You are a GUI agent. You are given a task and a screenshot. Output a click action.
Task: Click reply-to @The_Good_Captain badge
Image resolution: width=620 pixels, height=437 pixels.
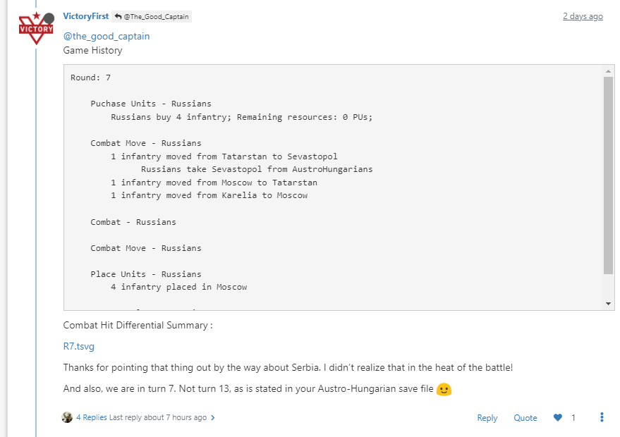pos(153,16)
